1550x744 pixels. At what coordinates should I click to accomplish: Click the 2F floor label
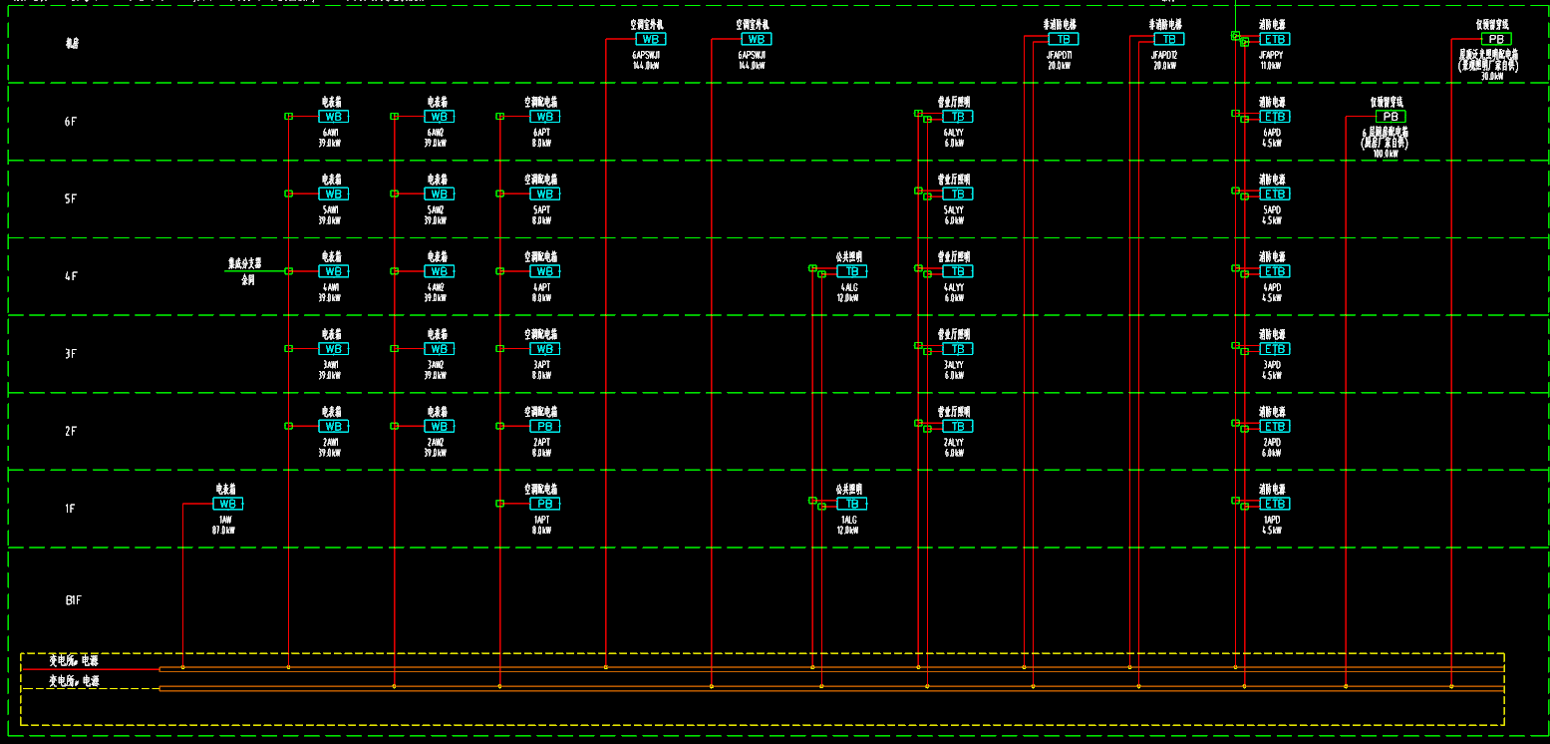(71, 431)
